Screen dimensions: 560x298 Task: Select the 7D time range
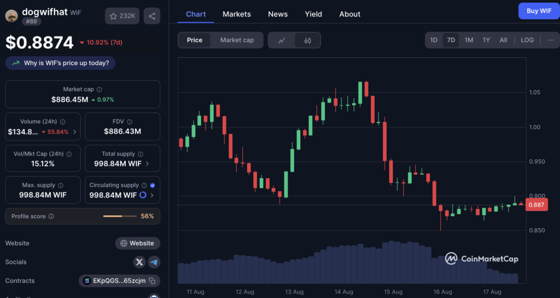(451, 40)
